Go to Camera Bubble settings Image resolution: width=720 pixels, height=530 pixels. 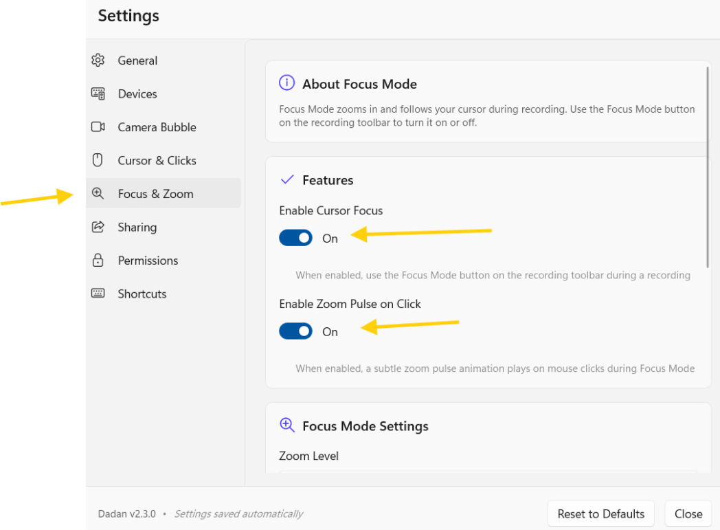pos(164,127)
